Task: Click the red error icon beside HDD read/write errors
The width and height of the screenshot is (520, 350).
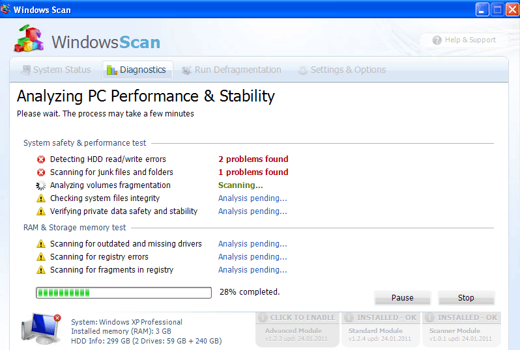Action: tap(41, 159)
